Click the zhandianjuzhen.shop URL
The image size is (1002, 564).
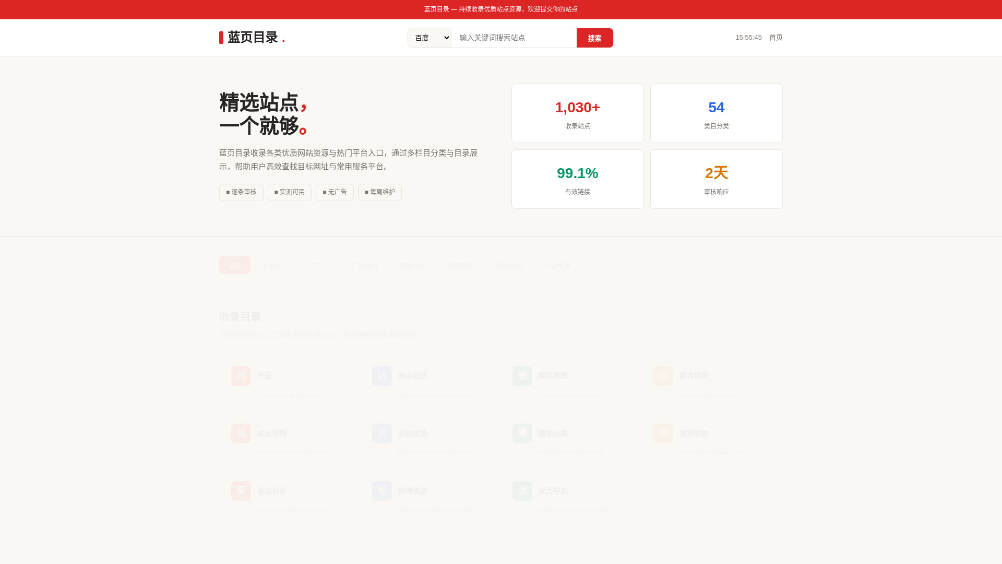coord(293,452)
